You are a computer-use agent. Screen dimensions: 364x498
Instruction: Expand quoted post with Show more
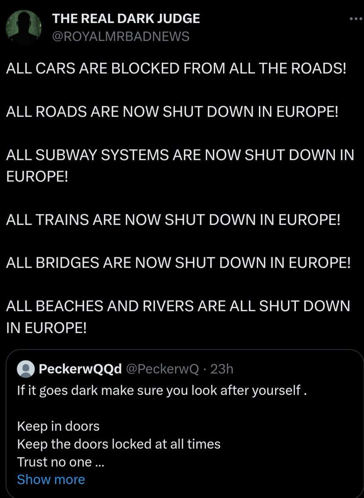tap(51, 479)
